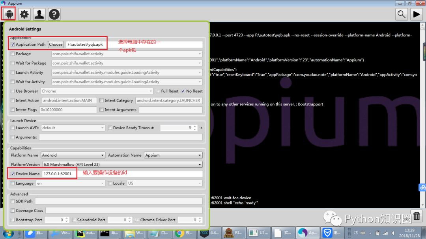426x239 pixels.
Task: Tick the SDK Path checkbox
Action: click(x=13, y=201)
